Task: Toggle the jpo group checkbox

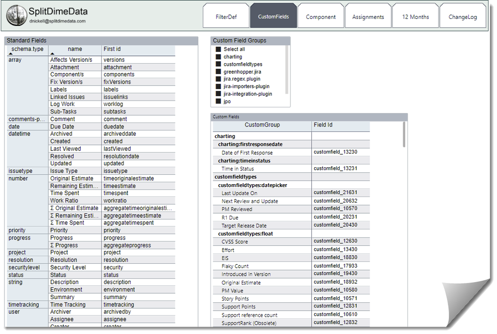Action: pyautogui.click(x=219, y=102)
